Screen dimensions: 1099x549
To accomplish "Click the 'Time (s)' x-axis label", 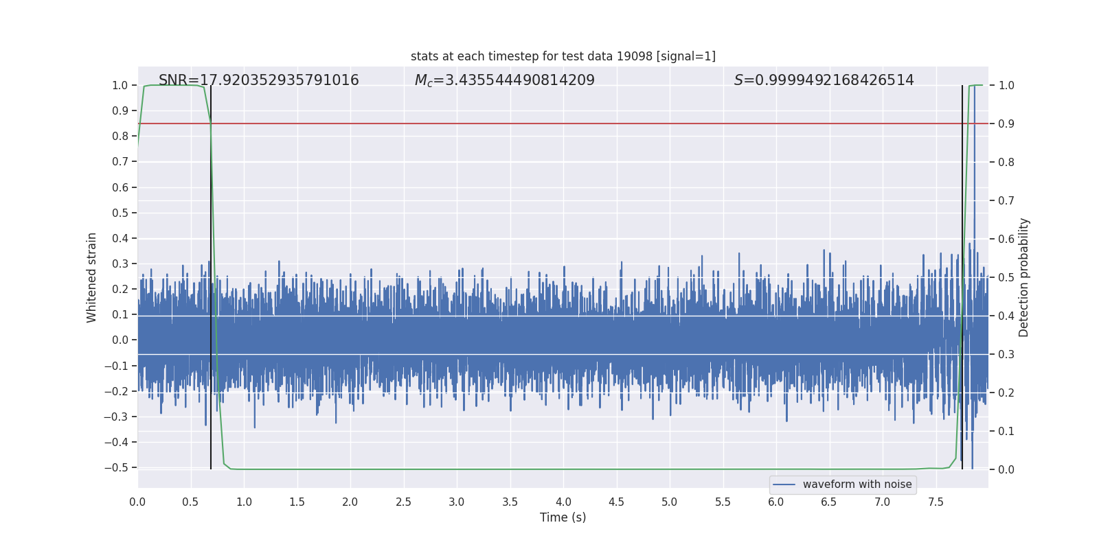I will click(563, 517).
